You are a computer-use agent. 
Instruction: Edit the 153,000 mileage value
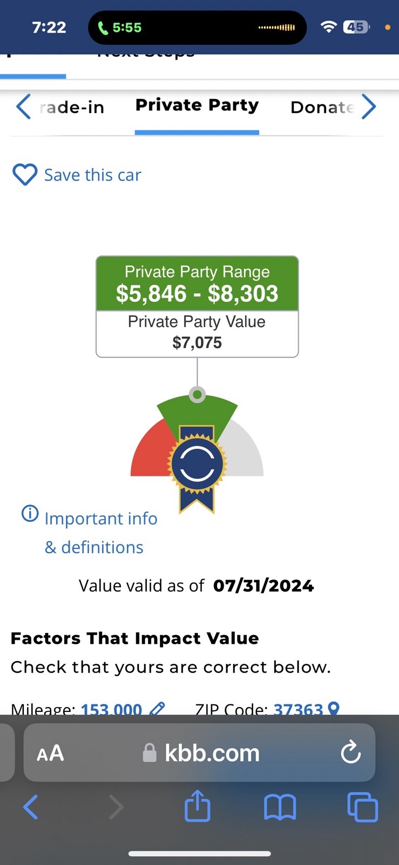(111, 709)
